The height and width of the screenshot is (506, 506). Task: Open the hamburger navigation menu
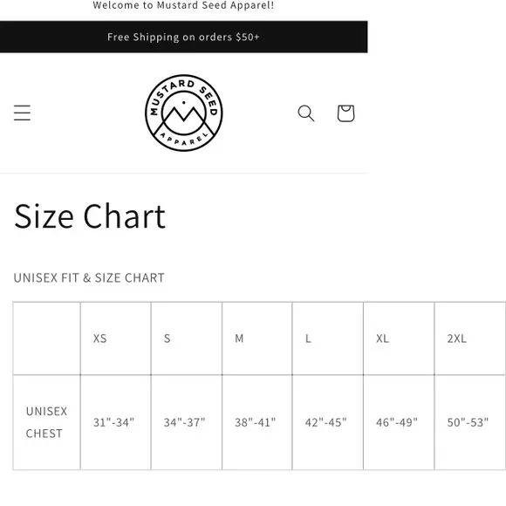(x=22, y=113)
